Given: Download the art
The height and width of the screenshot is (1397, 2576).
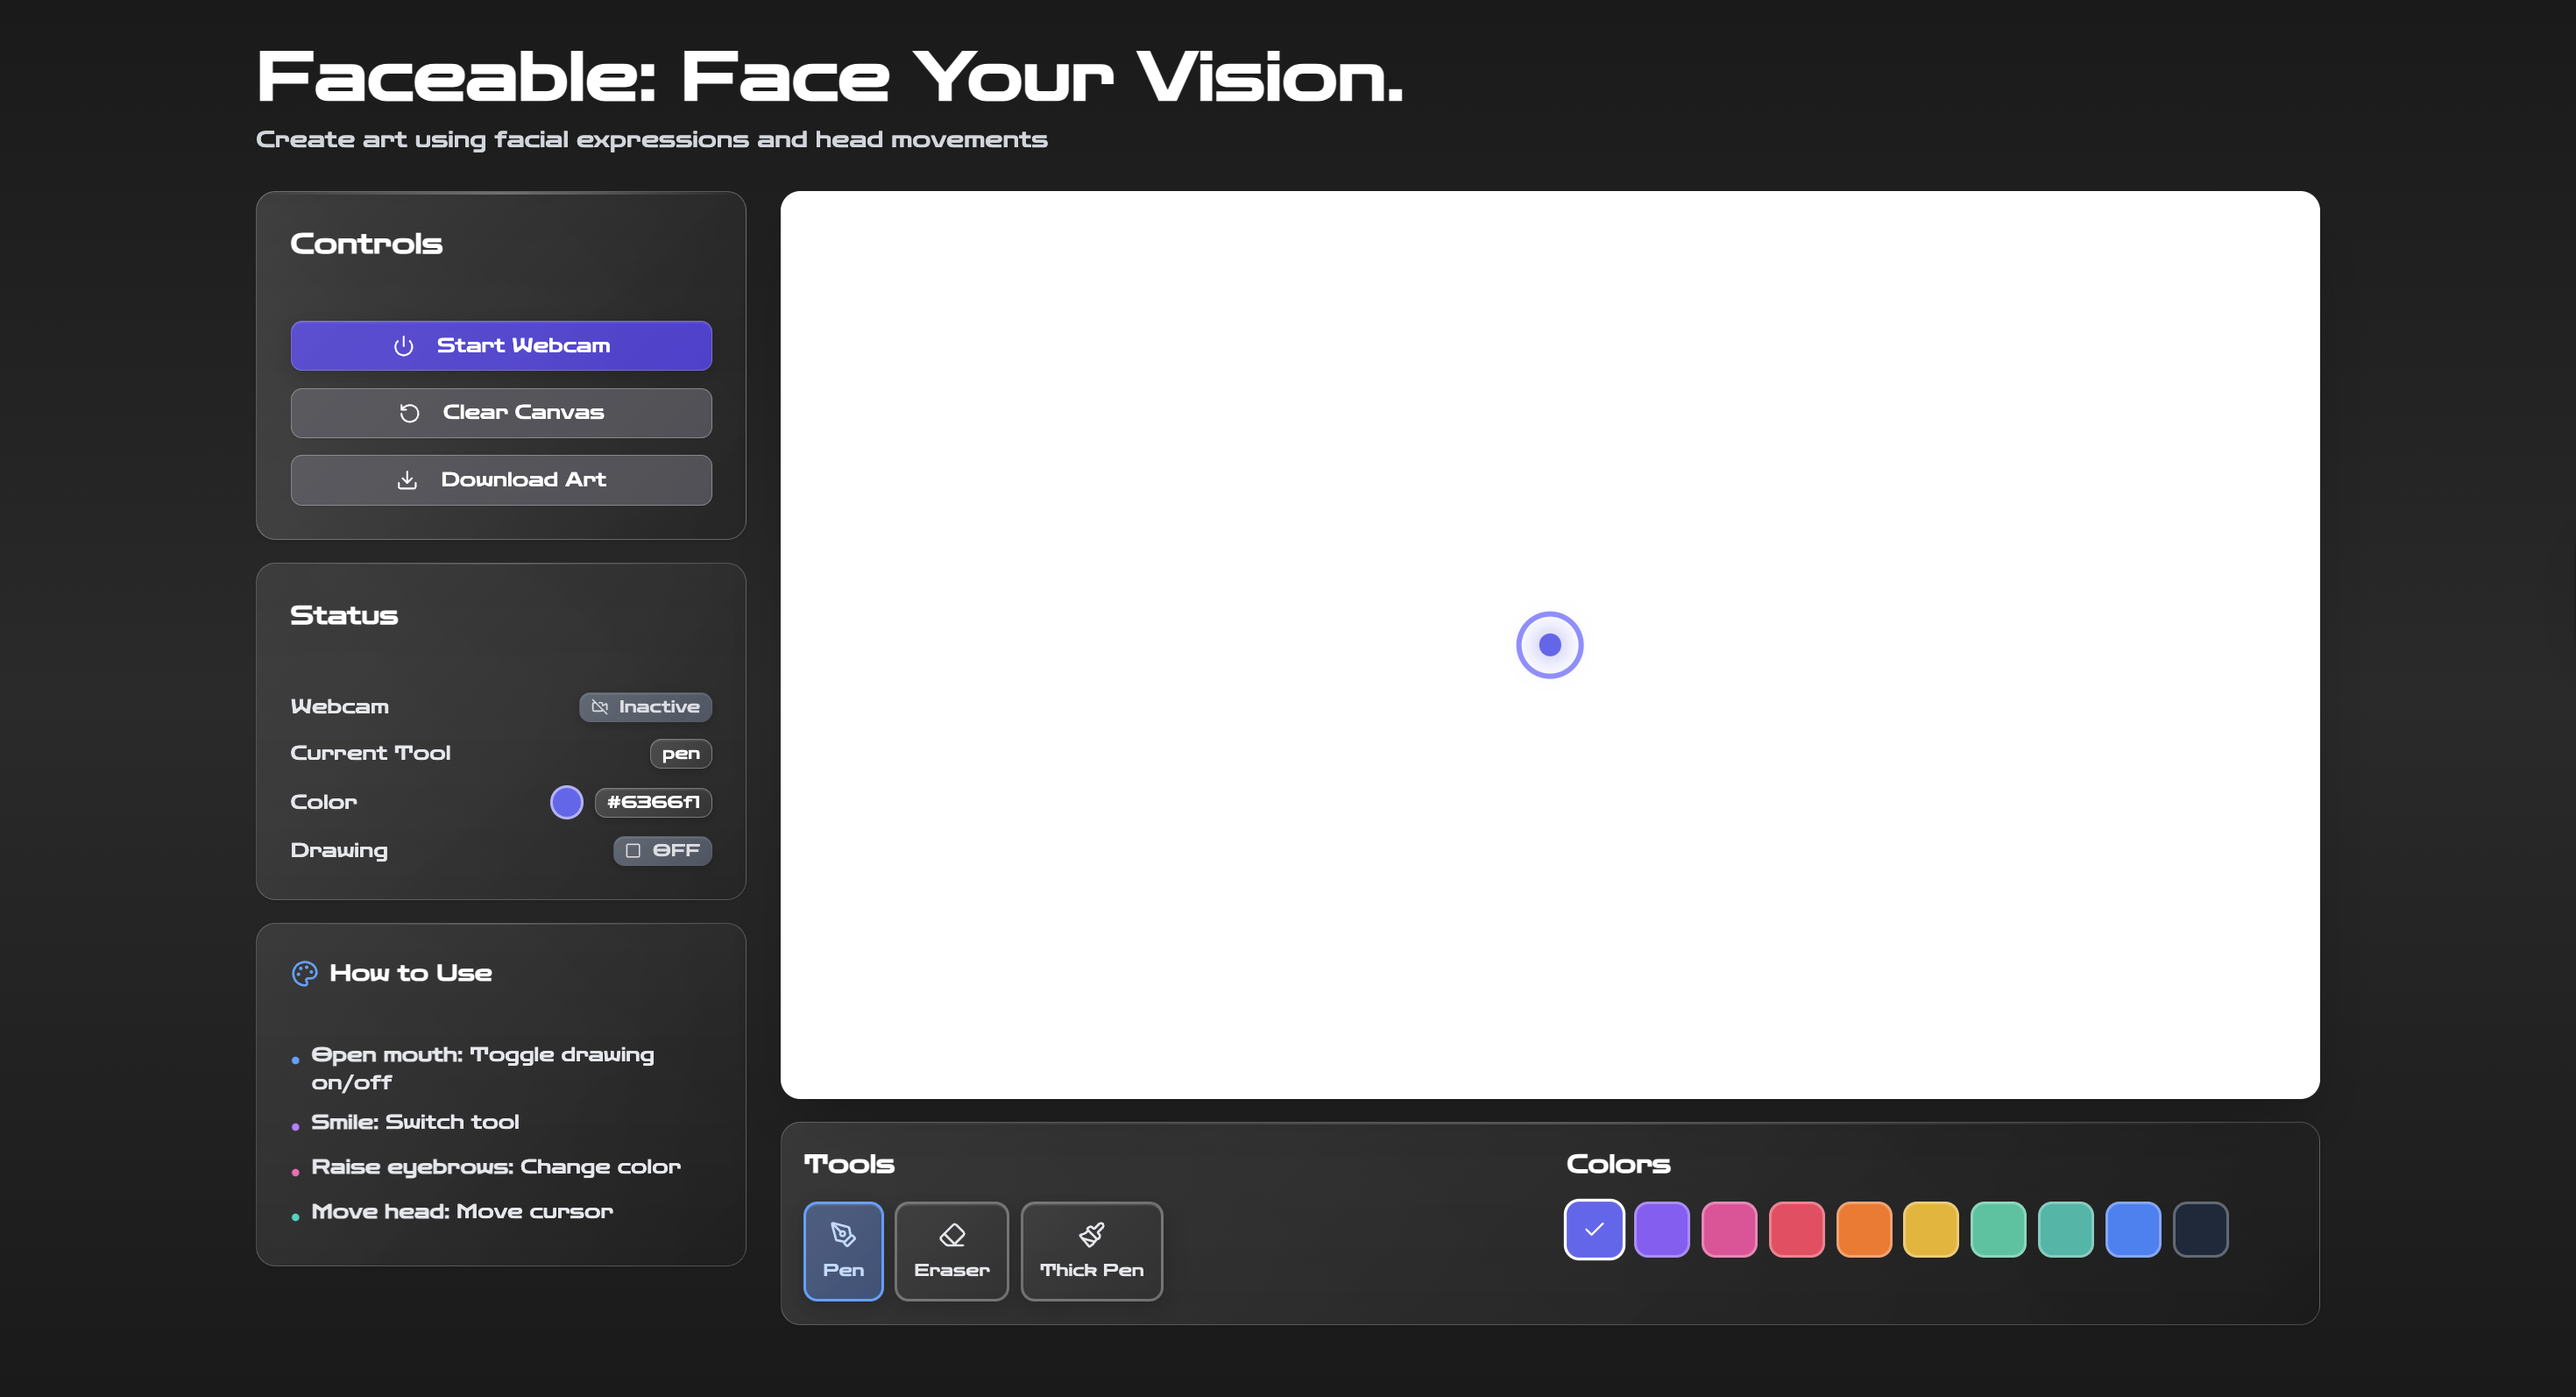Looking at the screenshot, I should [501, 480].
